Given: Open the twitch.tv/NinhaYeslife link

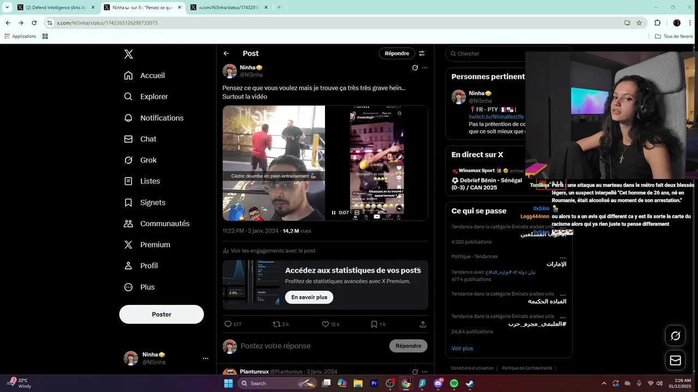Looking at the screenshot, I should [496, 117].
